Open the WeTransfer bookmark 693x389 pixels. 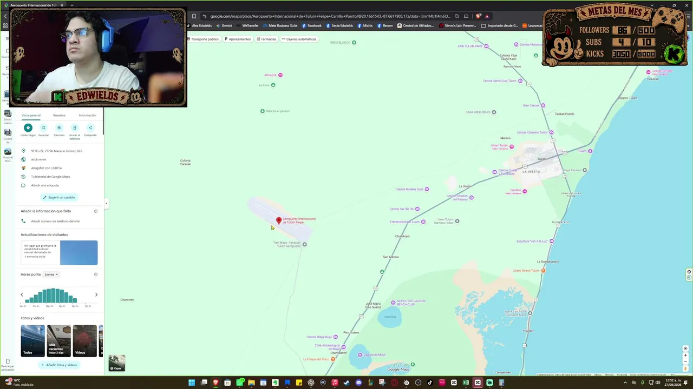point(247,25)
